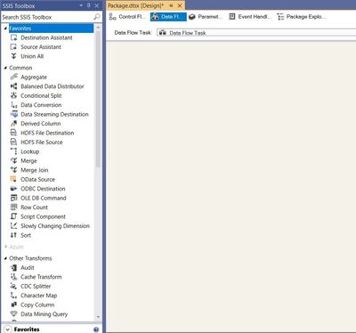Select the ODBC Destination icon
This screenshot has height=333, width=356.
[13, 189]
